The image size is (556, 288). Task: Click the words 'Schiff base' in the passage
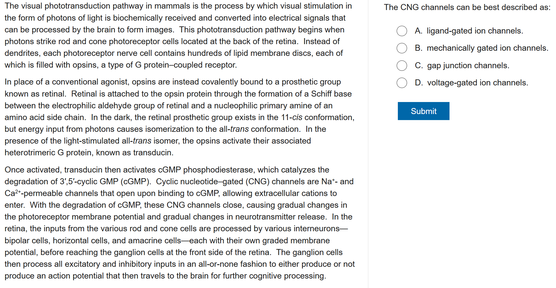point(331,94)
